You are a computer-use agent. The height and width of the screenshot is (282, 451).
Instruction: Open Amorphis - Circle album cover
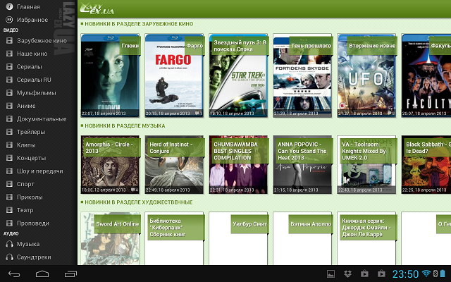click(x=110, y=164)
